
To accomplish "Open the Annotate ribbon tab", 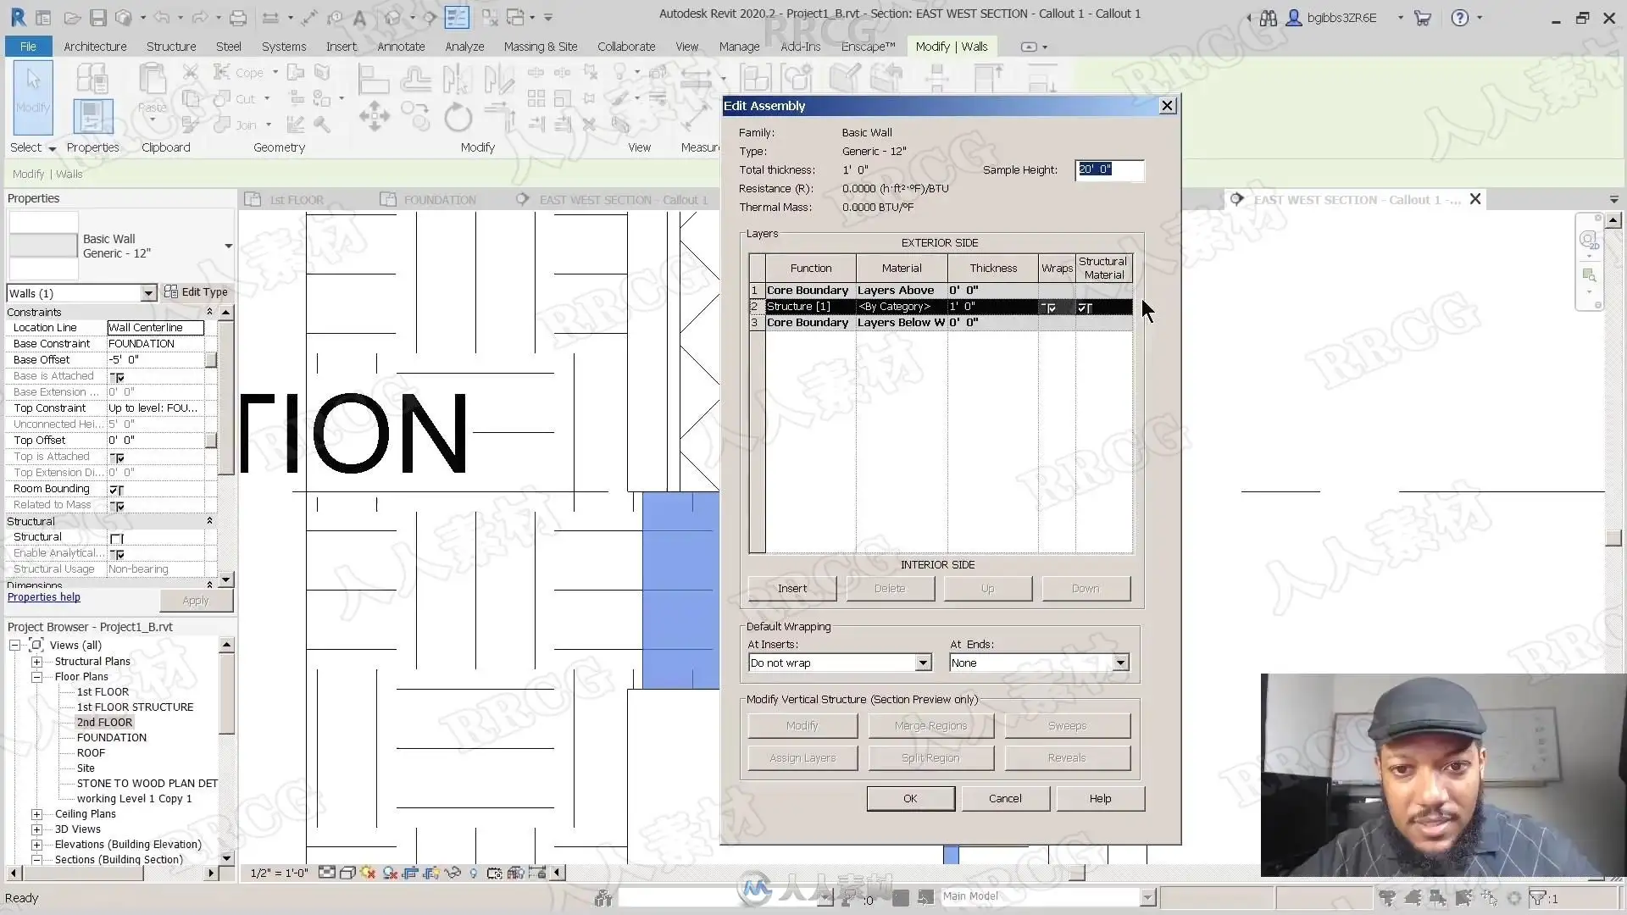I will point(401,47).
